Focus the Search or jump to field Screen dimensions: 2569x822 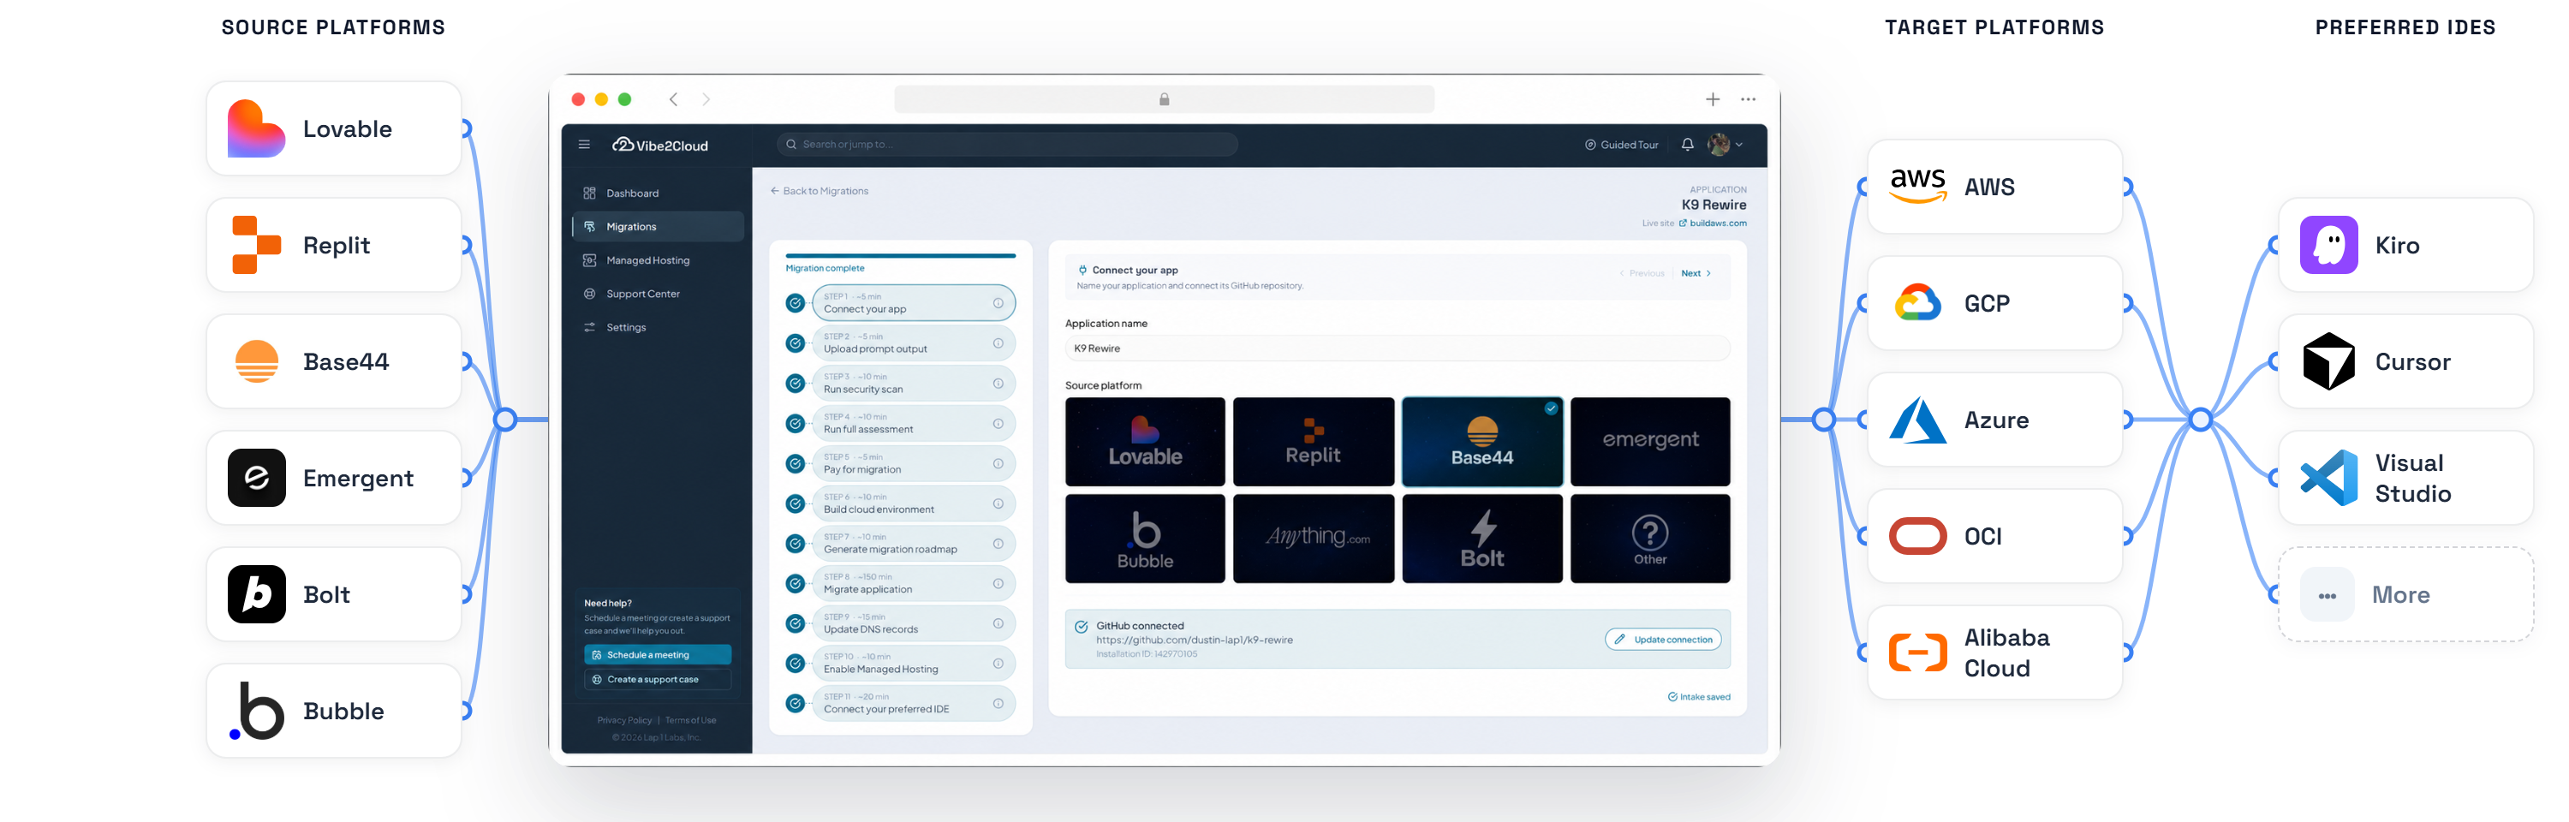click(x=1007, y=145)
